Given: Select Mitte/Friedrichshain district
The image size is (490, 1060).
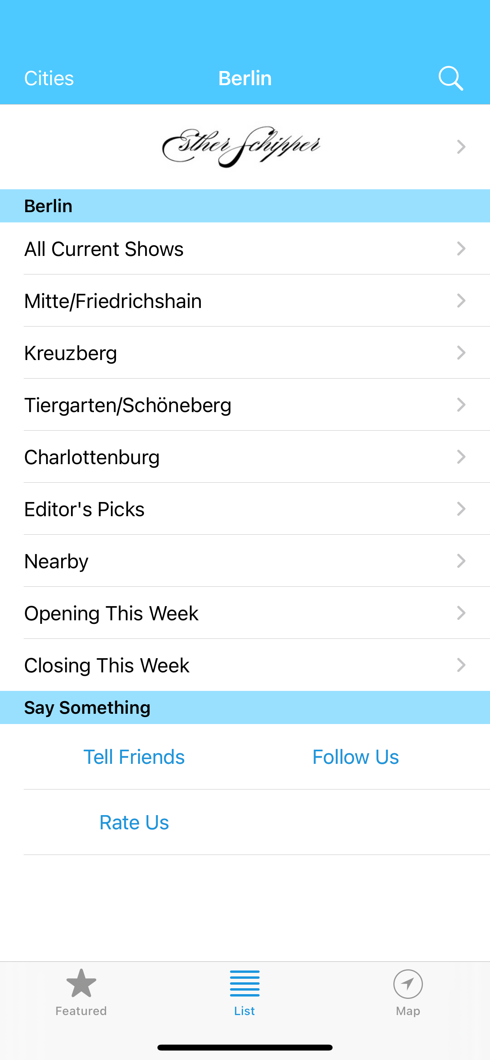Looking at the screenshot, I should 113,301.
